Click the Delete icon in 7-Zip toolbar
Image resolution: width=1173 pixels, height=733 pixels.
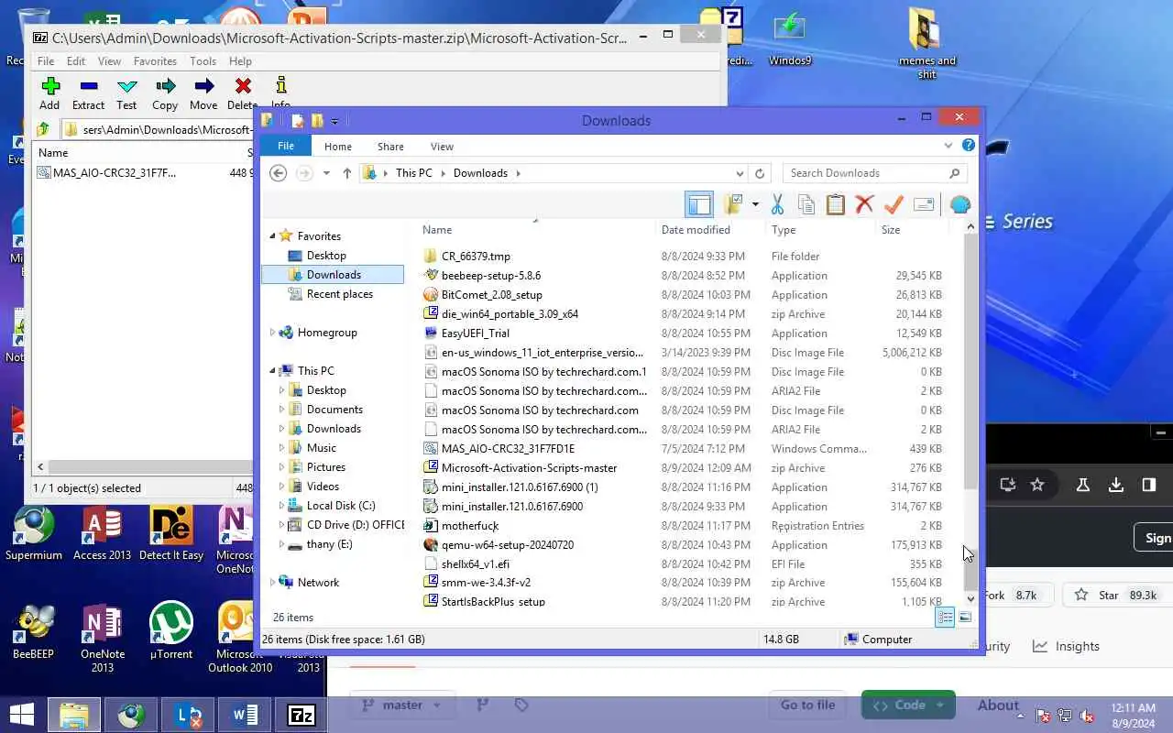coord(242,87)
